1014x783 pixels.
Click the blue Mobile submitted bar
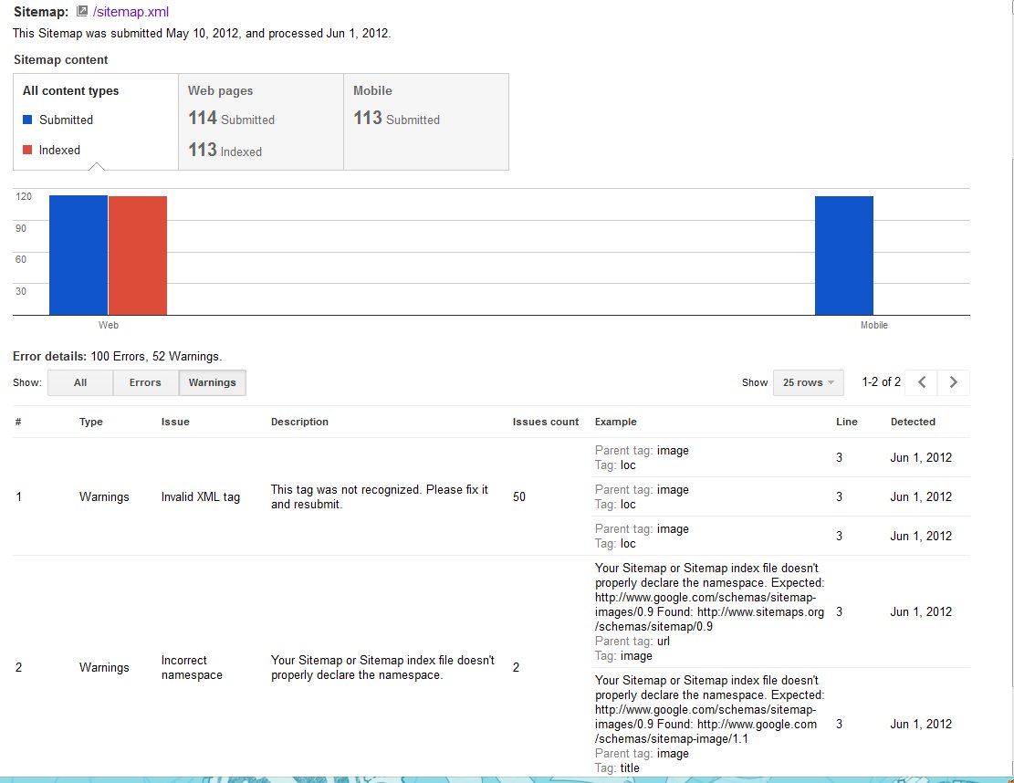click(x=843, y=256)
